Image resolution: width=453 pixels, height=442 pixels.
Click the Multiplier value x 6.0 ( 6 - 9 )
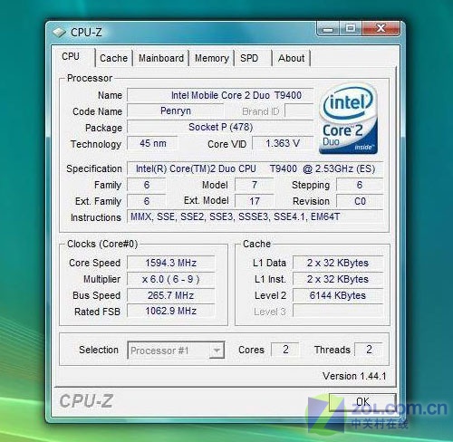click(x=171, y=279)
